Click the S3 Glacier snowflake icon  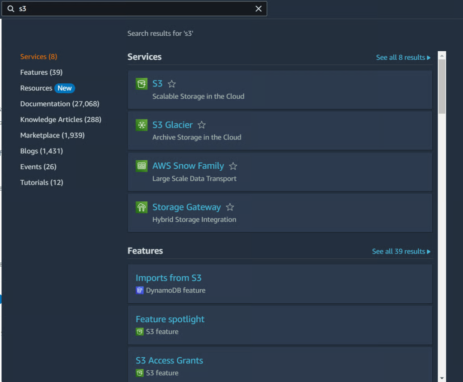142,125
